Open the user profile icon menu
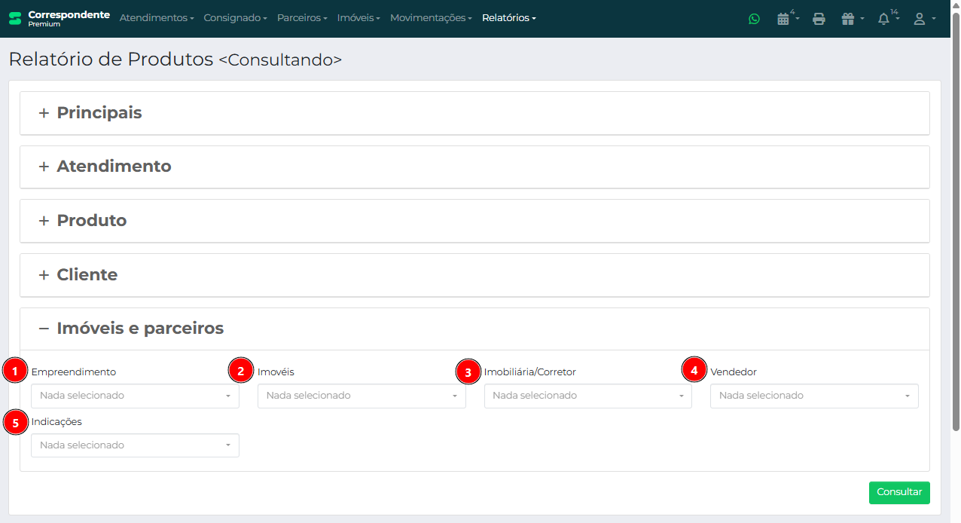 click(920, 19)
